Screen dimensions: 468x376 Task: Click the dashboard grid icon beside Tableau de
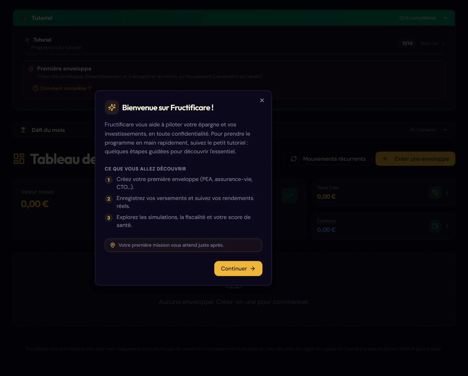coord(19,159)
